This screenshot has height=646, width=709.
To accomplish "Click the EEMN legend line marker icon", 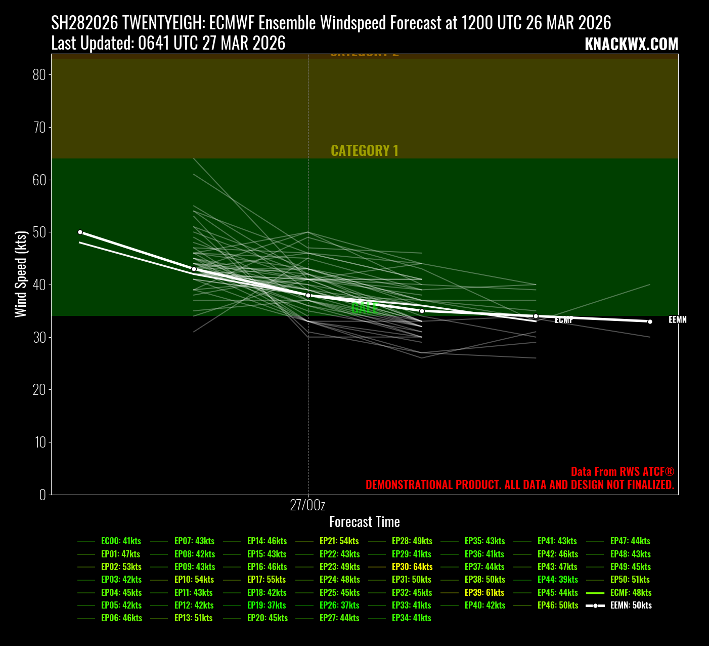I will 595,605.
